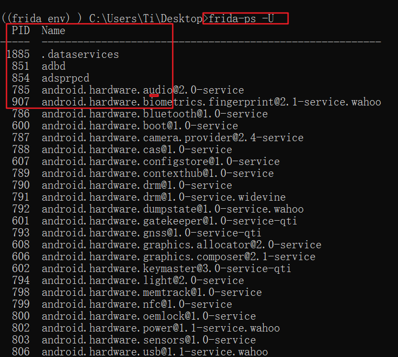Click PID value 792
Screen dimensions: 398x357
click(21, 209)
